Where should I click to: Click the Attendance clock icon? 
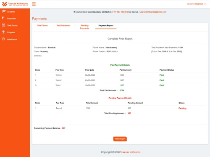coord(3,39)
